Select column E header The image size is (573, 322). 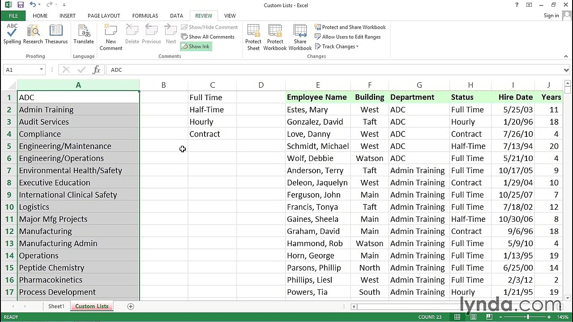coord(318,85)
